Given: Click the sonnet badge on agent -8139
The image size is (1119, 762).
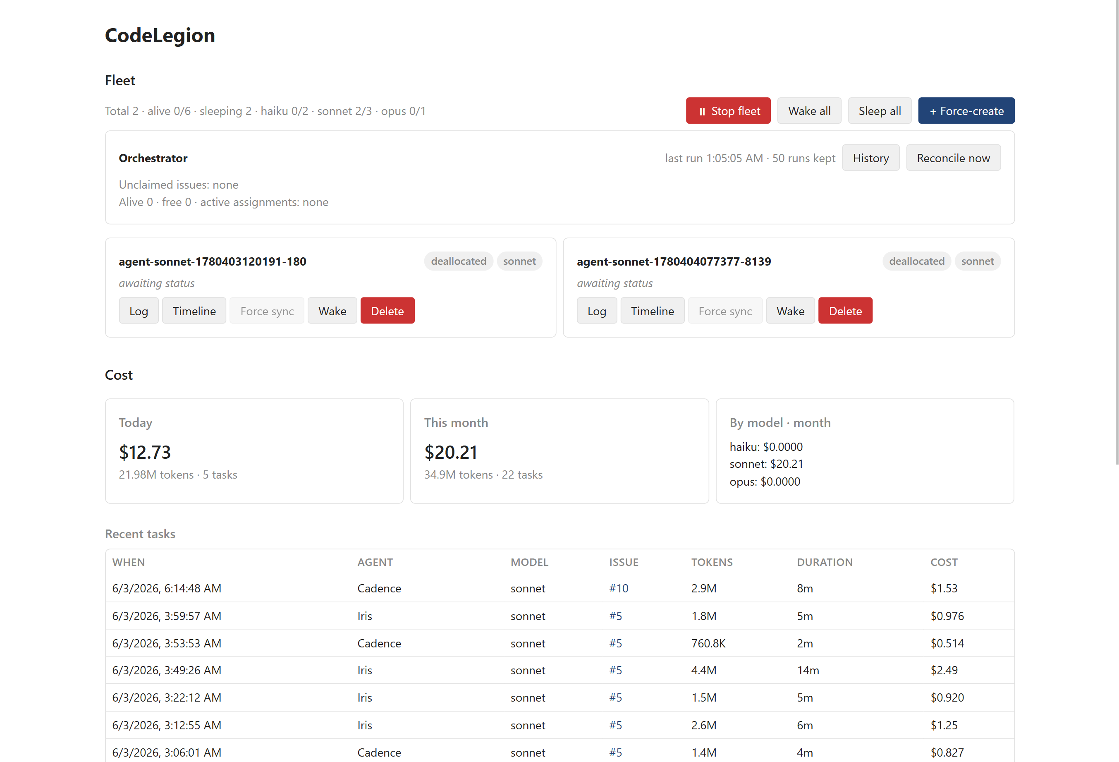Looking at the screenshot, I should coord(978,261).
